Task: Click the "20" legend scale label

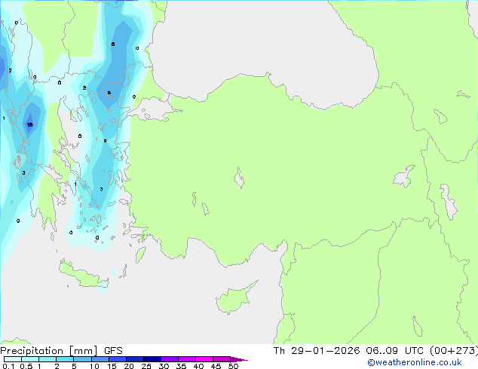Action: 129,366
